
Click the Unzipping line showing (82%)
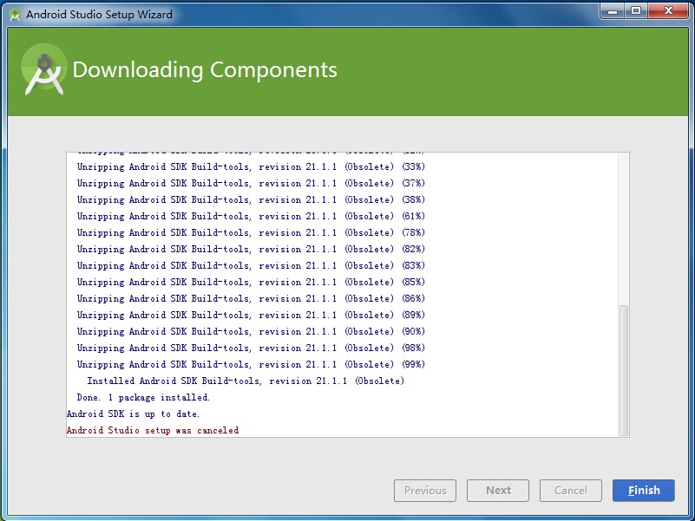tap(251, 249)
